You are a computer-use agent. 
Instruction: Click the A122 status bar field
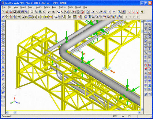point(115,116)
